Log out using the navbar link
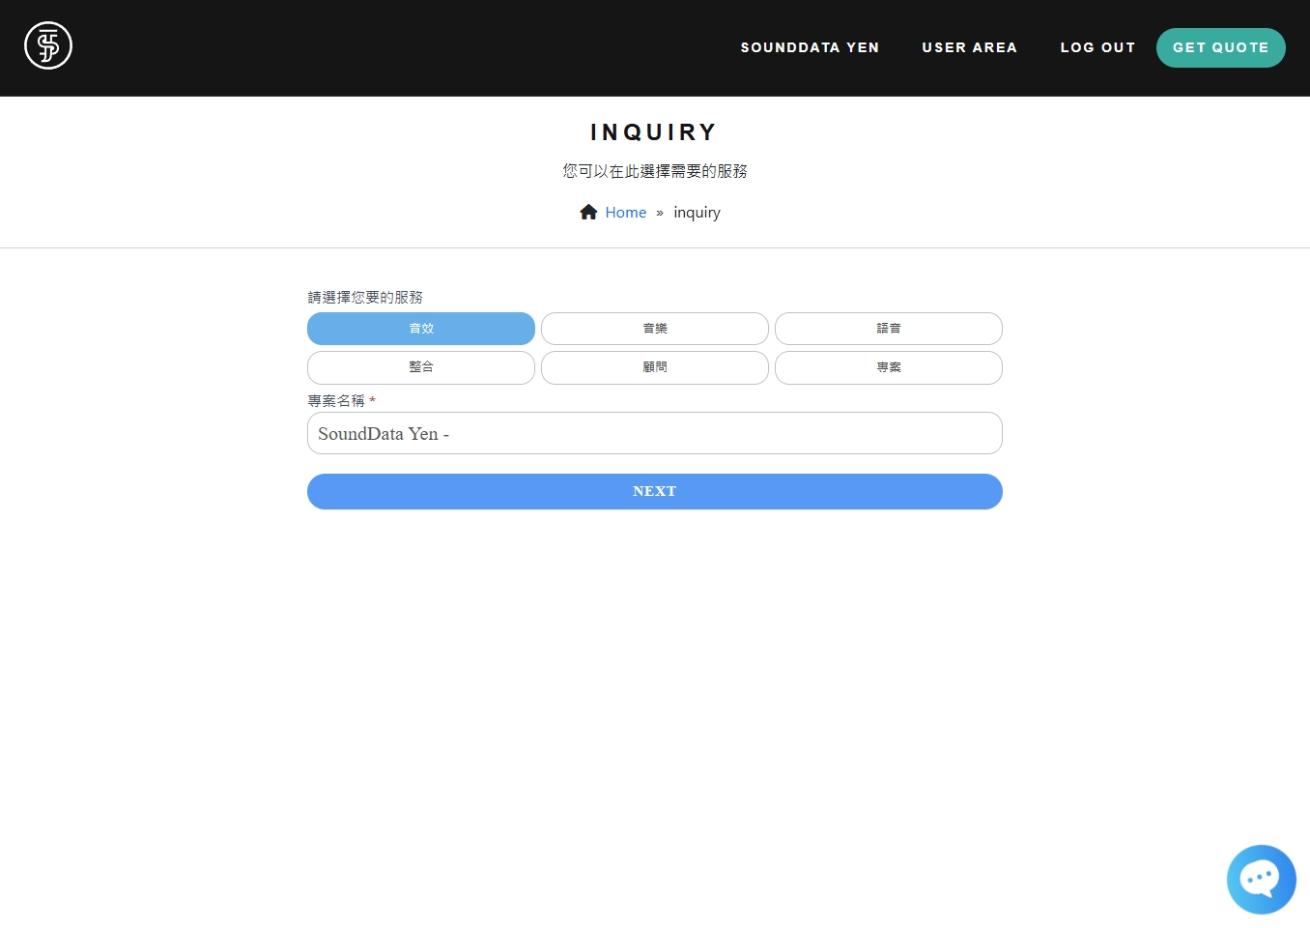This screenshot has height=928, width=1310. point(1097,47)
